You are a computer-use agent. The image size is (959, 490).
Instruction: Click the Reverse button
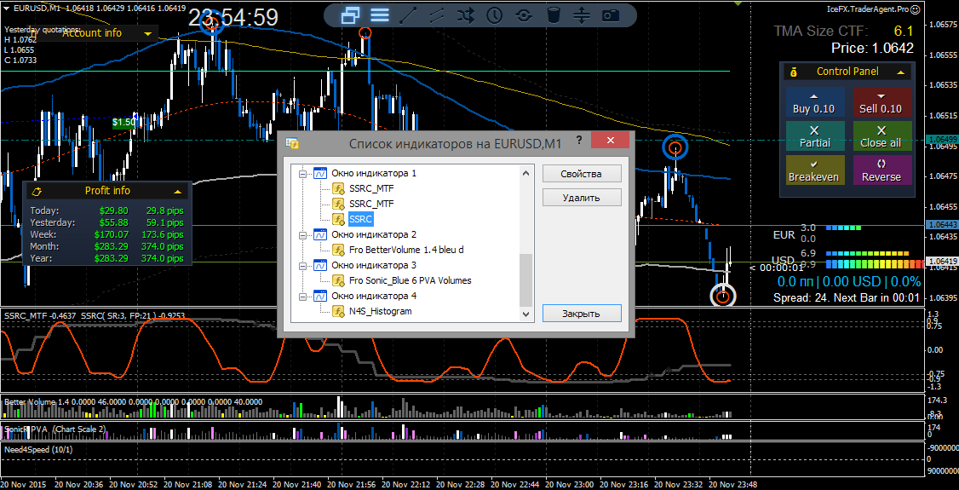point(881,170)
